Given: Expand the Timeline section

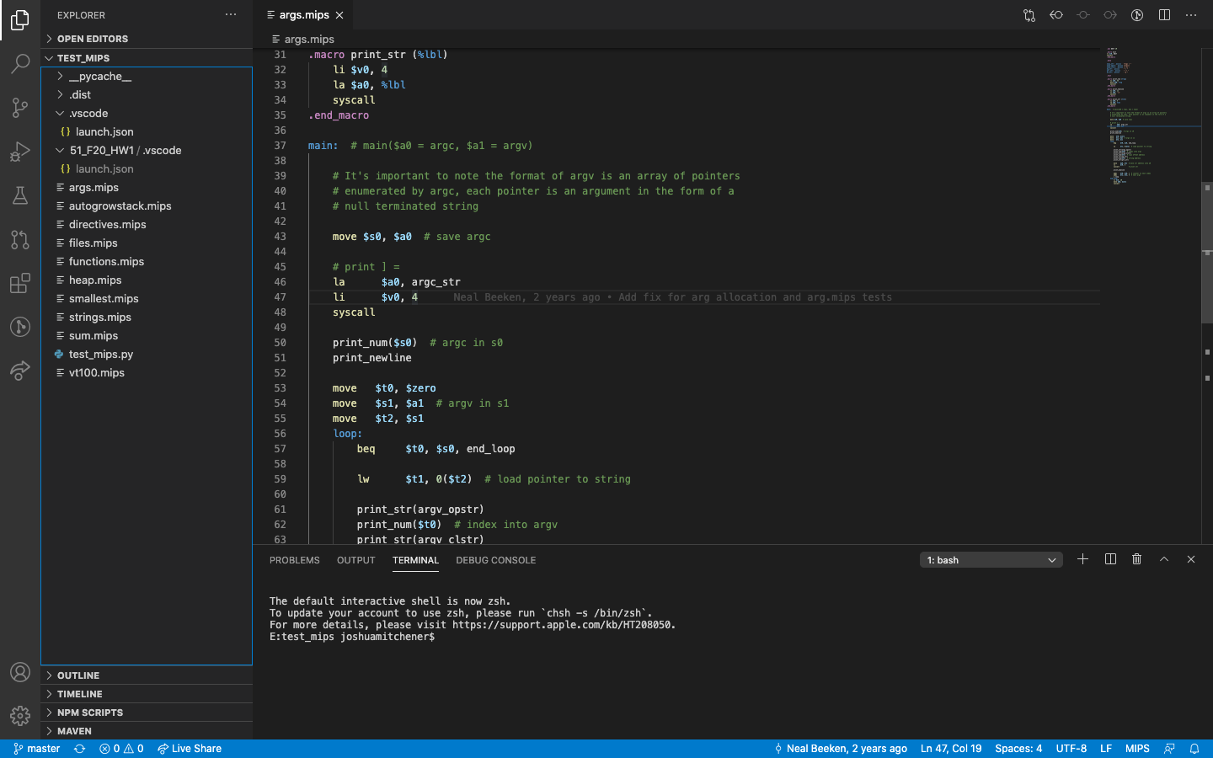Looking at the screenshot, I should [x=147, y=694].
